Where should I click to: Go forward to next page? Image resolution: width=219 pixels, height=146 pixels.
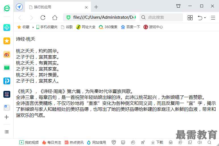(x=32, y=18)
